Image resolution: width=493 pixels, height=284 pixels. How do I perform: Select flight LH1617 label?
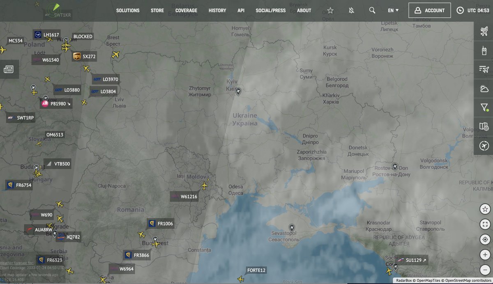pos(46,35)
